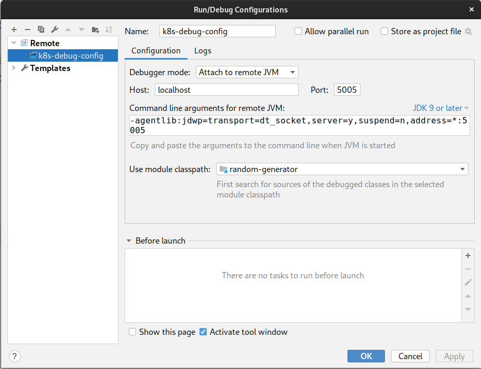The width and height of the screenshot is (481, 369).
Task: Disable the Activate tool window checkbox
Action: tap(203, 332)
